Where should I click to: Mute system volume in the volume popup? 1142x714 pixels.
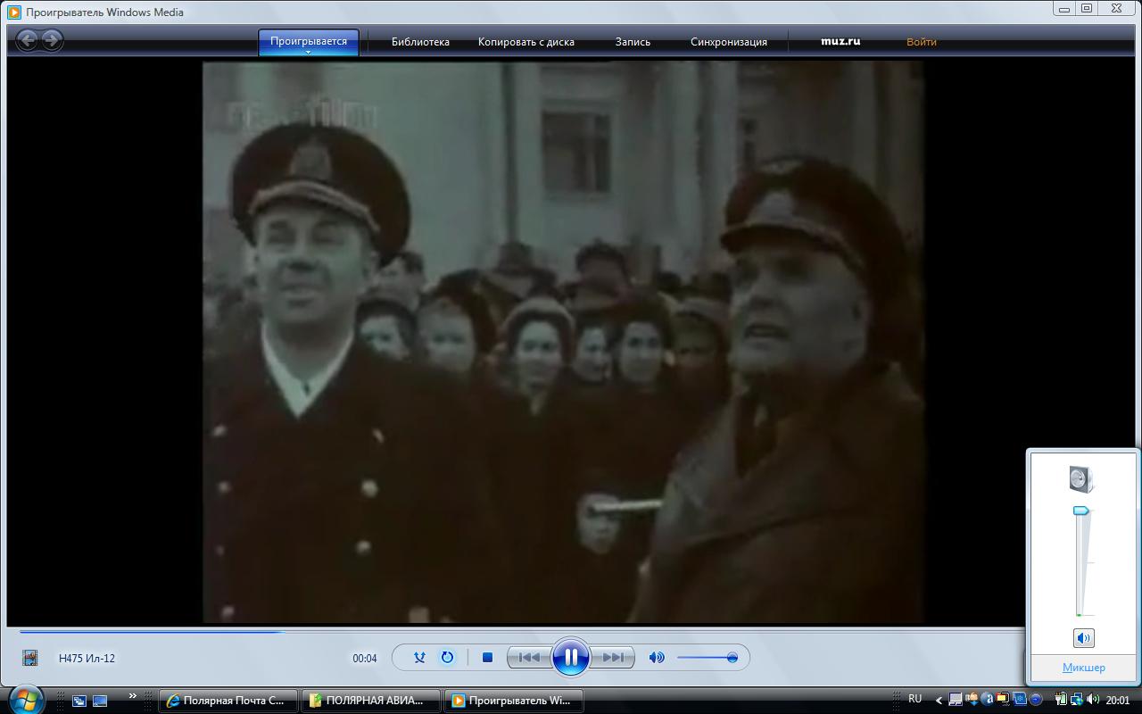[1083, 638]
